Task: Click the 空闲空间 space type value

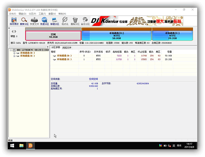Action: pos(93,79)
